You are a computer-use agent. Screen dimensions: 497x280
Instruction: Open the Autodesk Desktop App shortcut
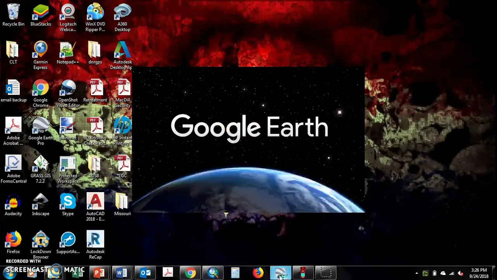click(x=122, y=56)
